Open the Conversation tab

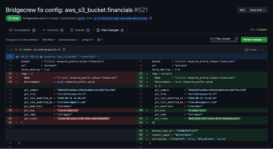[22, 30]
